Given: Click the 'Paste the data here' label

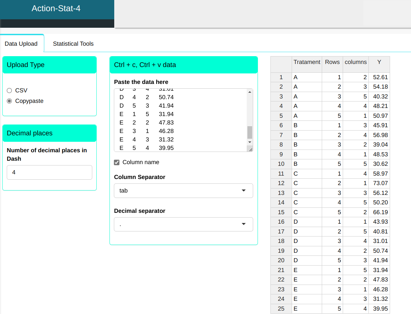Looking at the screenshot, I should [141, 82].
